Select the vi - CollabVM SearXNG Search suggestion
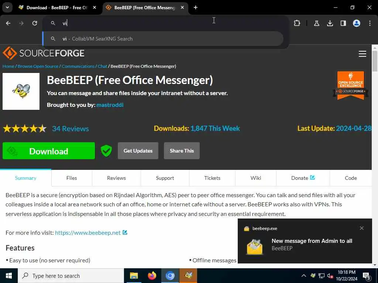Image resolution: width=378 pixels, height=283 pixels. (163, 39)
